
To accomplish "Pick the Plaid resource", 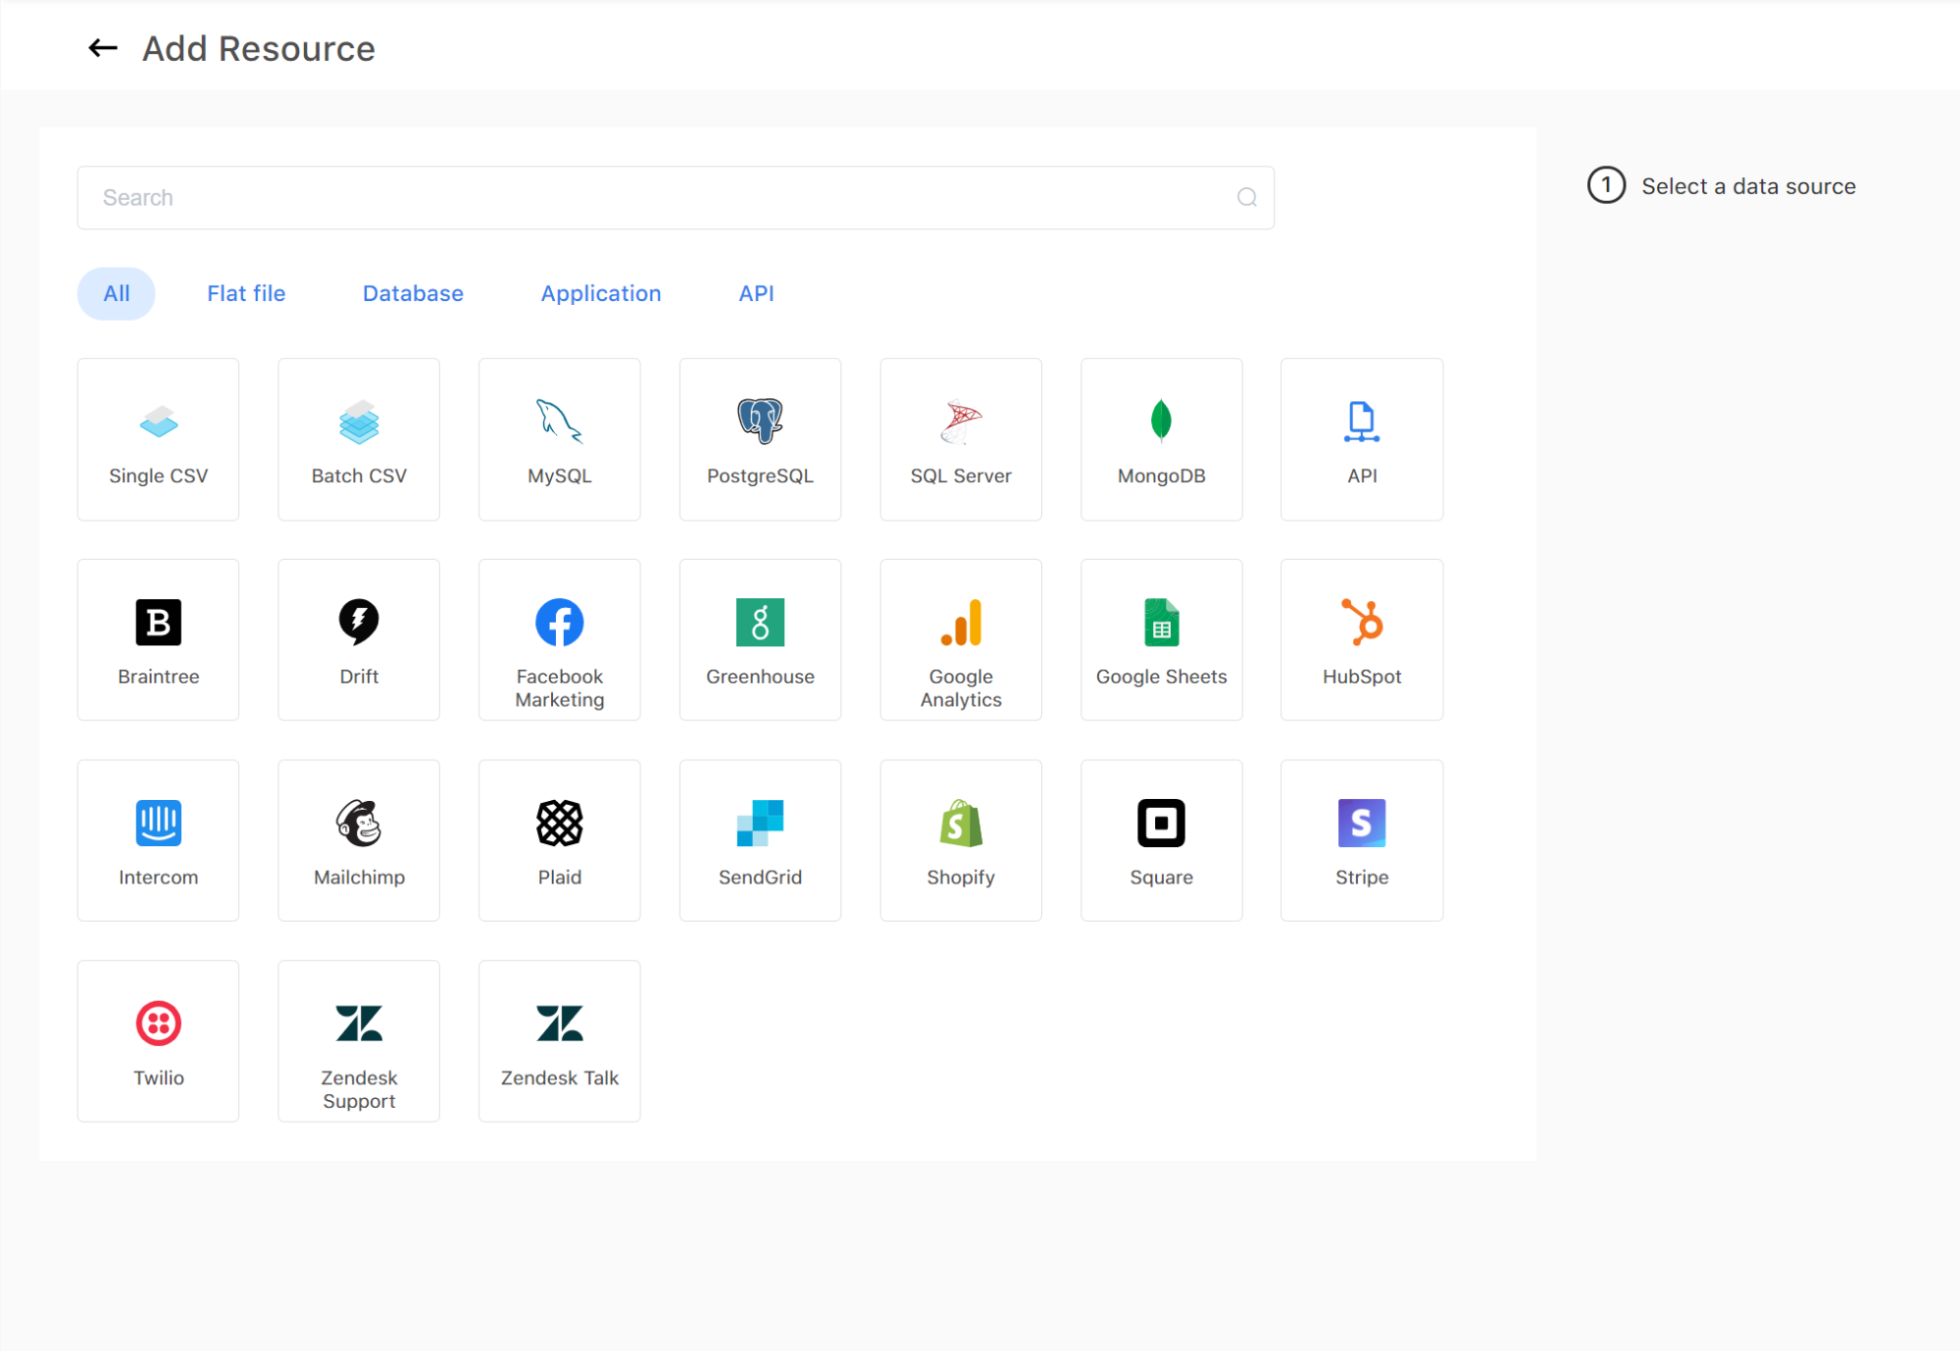I will (560, 840).
